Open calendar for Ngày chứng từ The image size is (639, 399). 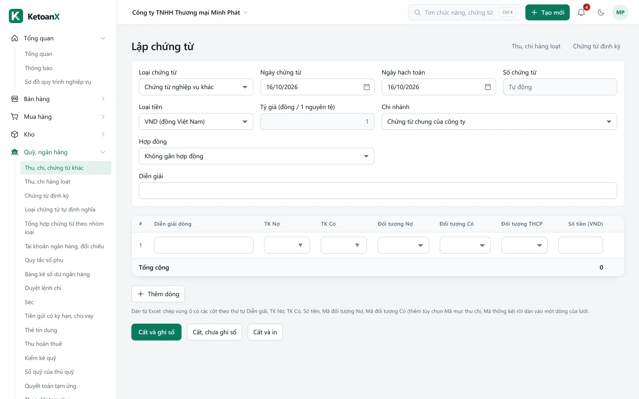point(366,87)
